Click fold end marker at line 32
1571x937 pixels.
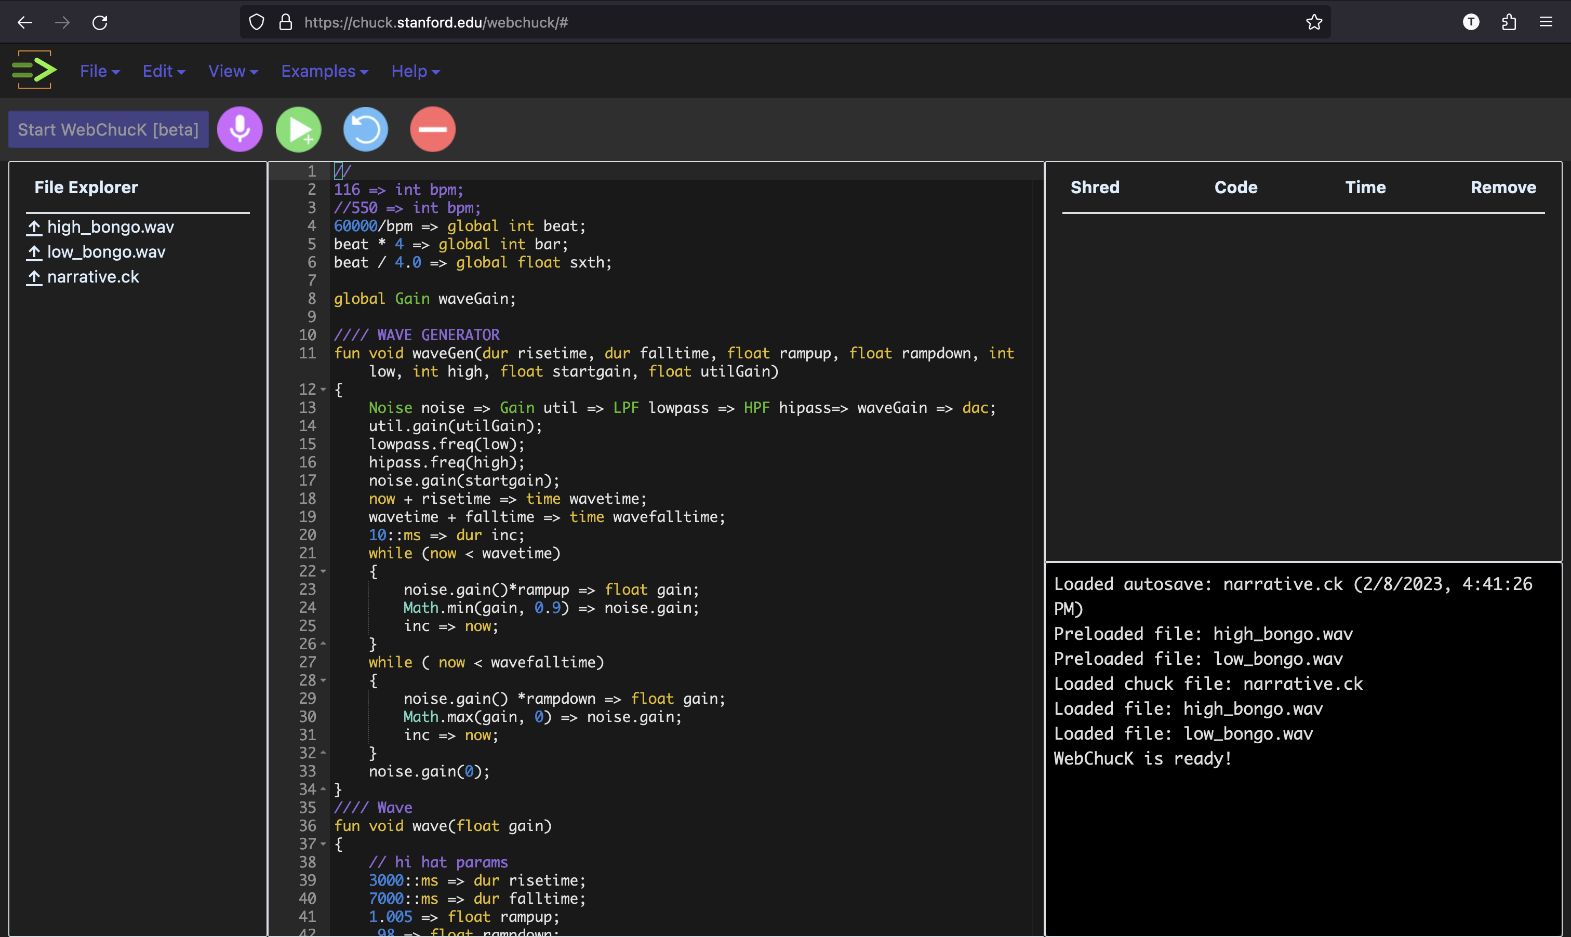[323, 753]
